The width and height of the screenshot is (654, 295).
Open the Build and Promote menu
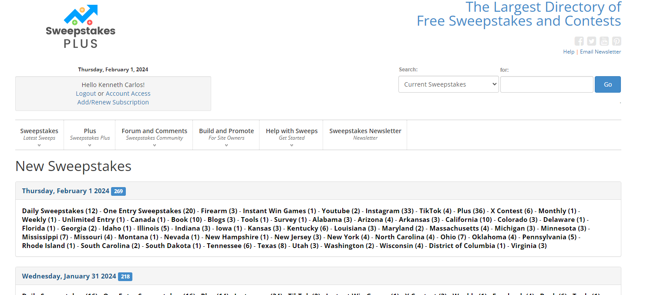pos(226,134)
